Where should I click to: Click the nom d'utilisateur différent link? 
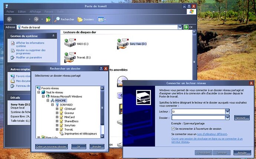212,133
